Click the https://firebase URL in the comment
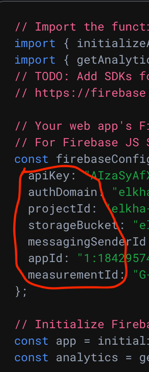Viewport: 149px width, 372px height. point(90,93)
